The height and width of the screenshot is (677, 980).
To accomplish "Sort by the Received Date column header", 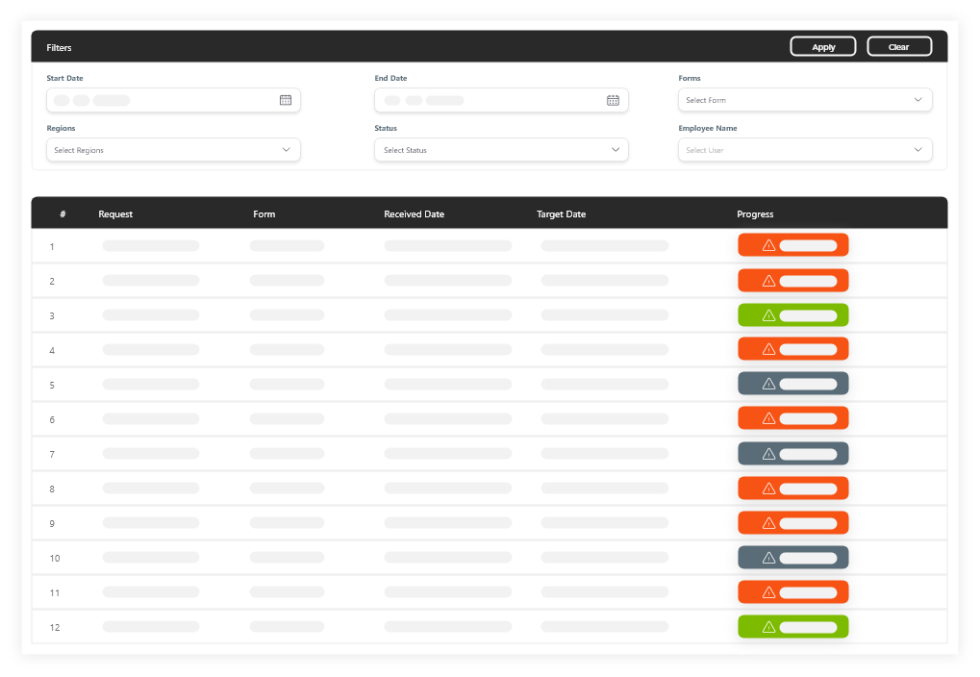I will tap(415, 213).
